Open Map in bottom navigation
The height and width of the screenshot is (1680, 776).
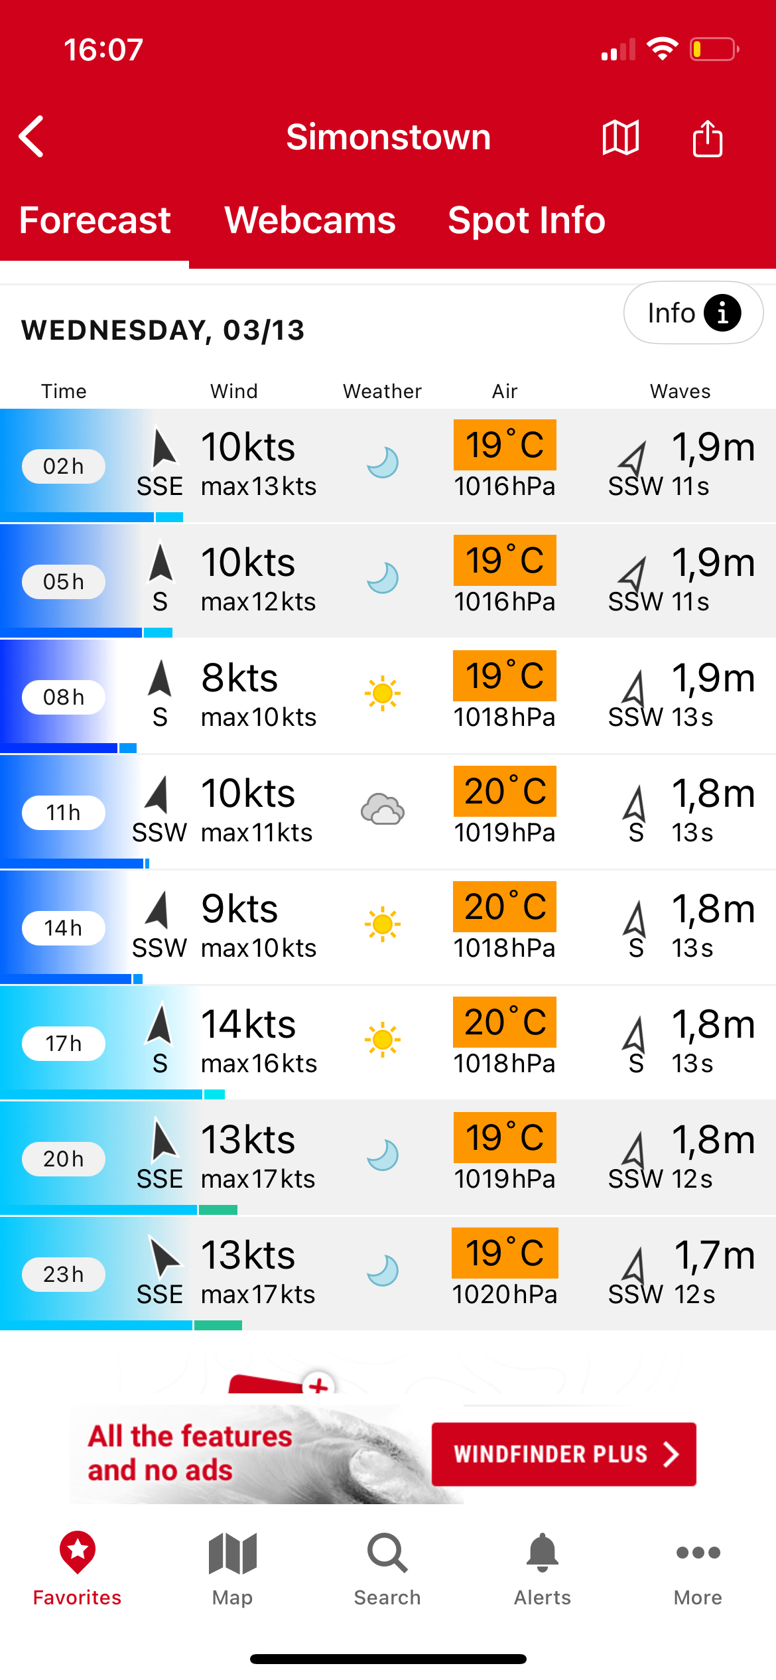click(232, 1567)
